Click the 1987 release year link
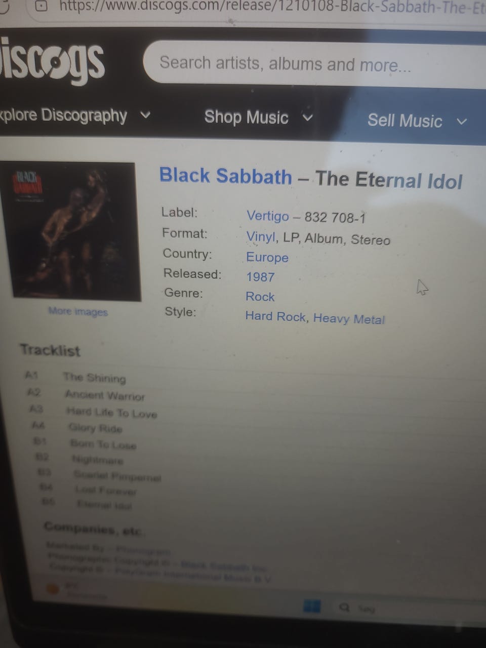Viewport: 486px width, 648px height. pyautogui.click(x=260, y=277)
